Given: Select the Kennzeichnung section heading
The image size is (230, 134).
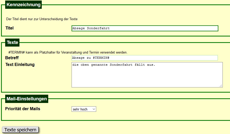Looking at the screenshot, I should pos(23,5).
